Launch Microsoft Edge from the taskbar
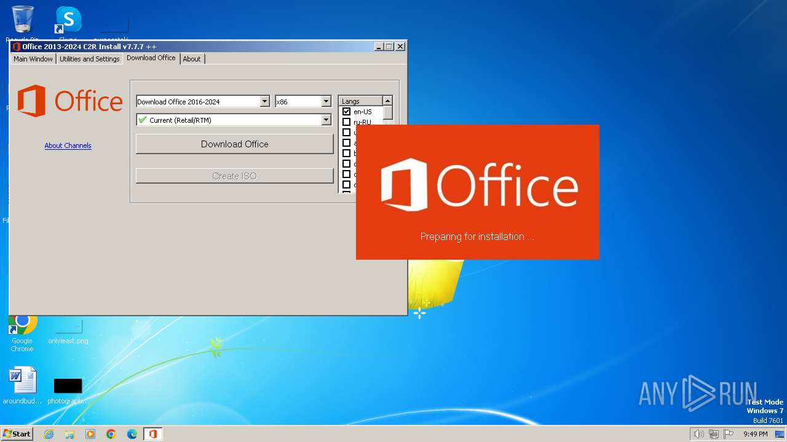The image size is (787, 442). [132, 434]
